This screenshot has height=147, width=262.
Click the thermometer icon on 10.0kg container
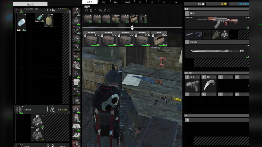(47, 108)
